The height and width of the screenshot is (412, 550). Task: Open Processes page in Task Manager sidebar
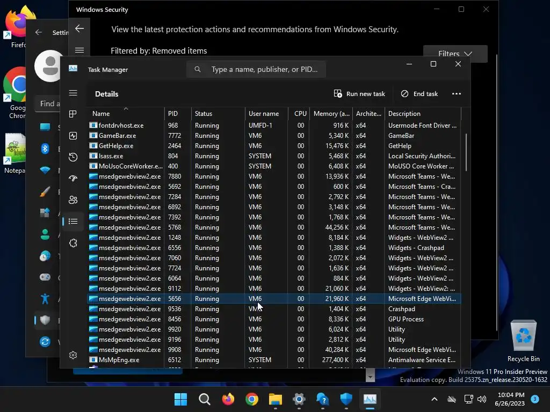tap(73, 114)
